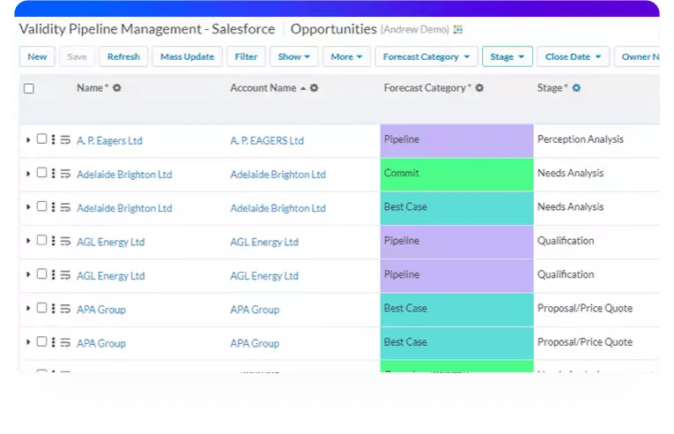Check the first APA Group row checkbox
The height and width of the screenshot is (434, 674).
[41, 308]
